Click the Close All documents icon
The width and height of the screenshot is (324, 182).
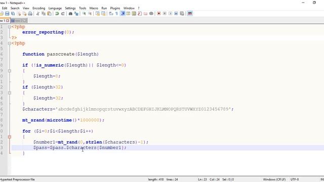pyautogui.click(x=24, y=14)
